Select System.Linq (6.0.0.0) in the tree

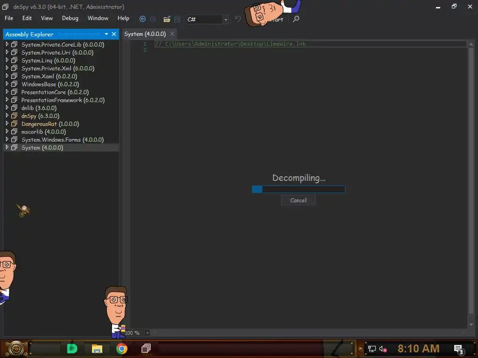coord(48,61)
